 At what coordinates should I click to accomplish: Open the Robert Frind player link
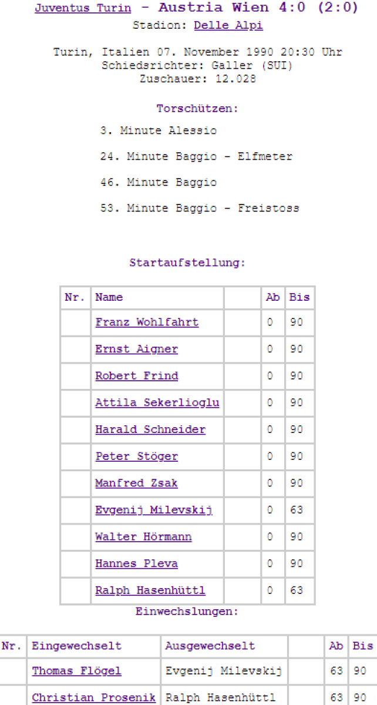(136, 376)
